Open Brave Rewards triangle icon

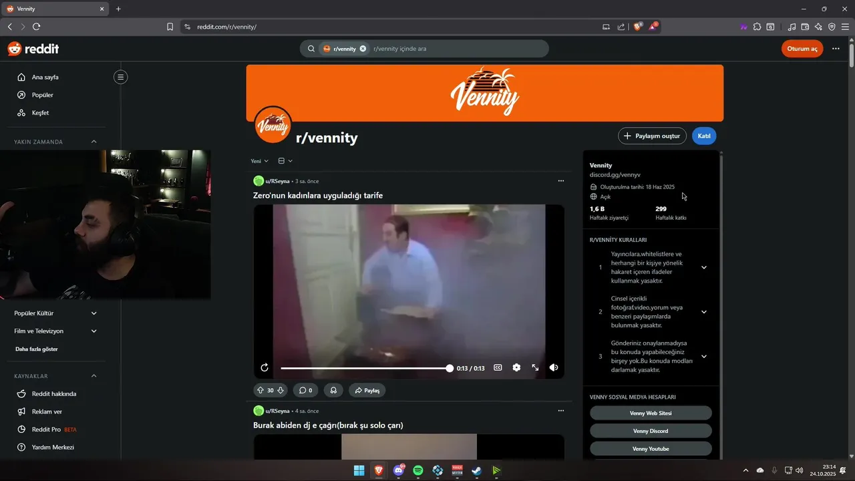tap(653, 27)
